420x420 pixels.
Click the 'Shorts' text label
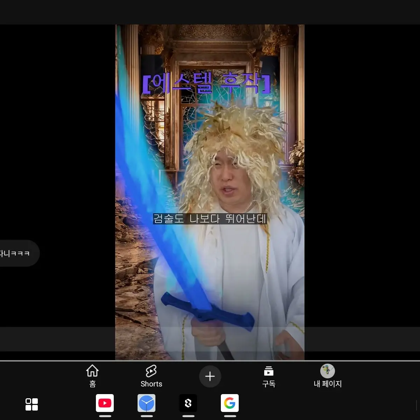[151, 384]
